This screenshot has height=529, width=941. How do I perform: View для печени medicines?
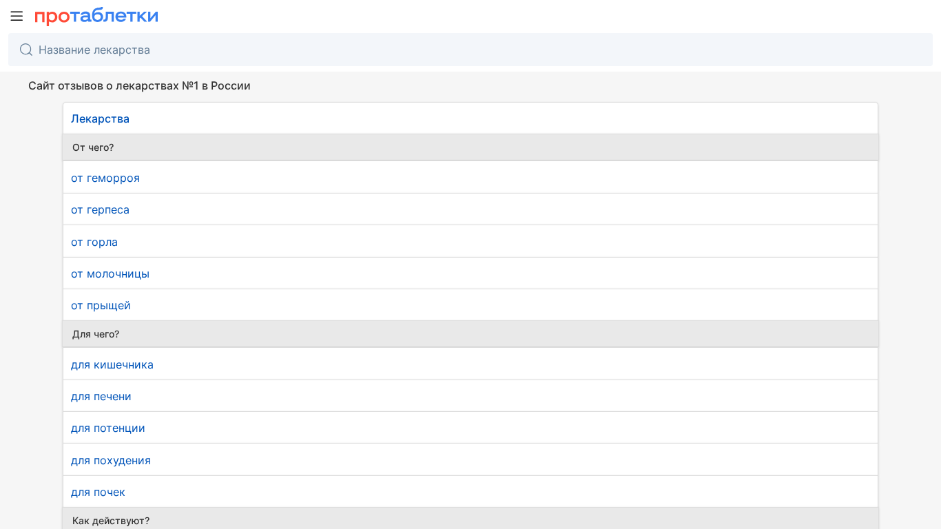pyautogui.click(x=101, y=396)
